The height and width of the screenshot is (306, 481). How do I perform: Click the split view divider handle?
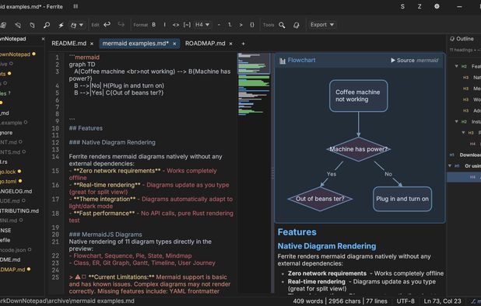(x=272, y=173)
